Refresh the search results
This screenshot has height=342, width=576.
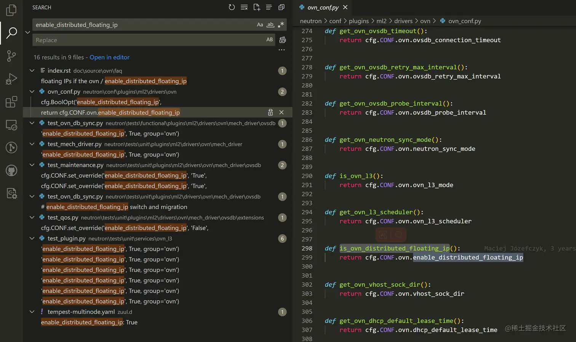pyautogui.click(x=232, y=7)
